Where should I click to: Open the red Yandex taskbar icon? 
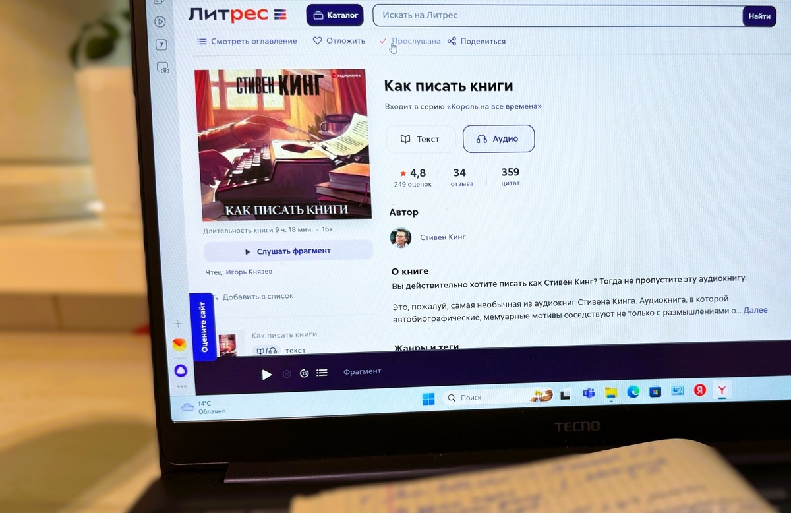[699, 390]
